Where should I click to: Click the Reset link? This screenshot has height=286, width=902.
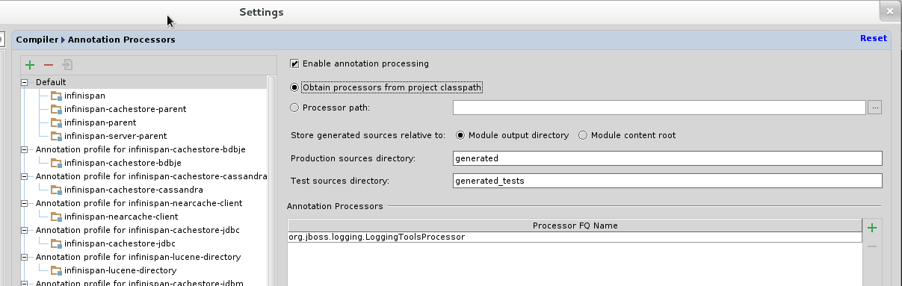[x=873, y=38]
